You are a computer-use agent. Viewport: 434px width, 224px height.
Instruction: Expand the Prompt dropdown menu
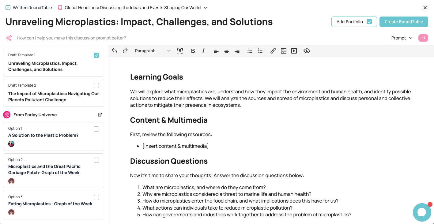click(402, 38)
